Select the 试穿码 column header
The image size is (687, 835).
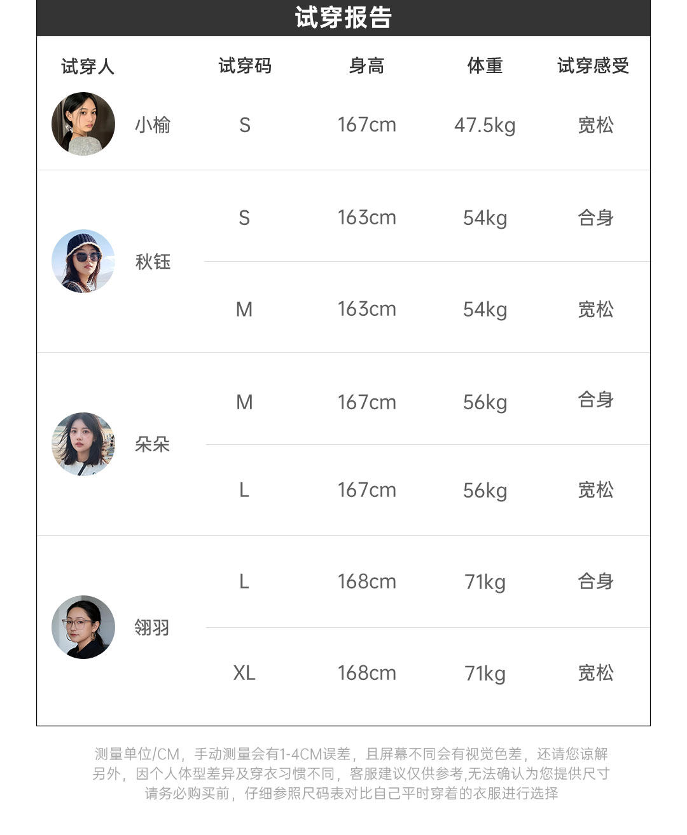pos(245,65)
